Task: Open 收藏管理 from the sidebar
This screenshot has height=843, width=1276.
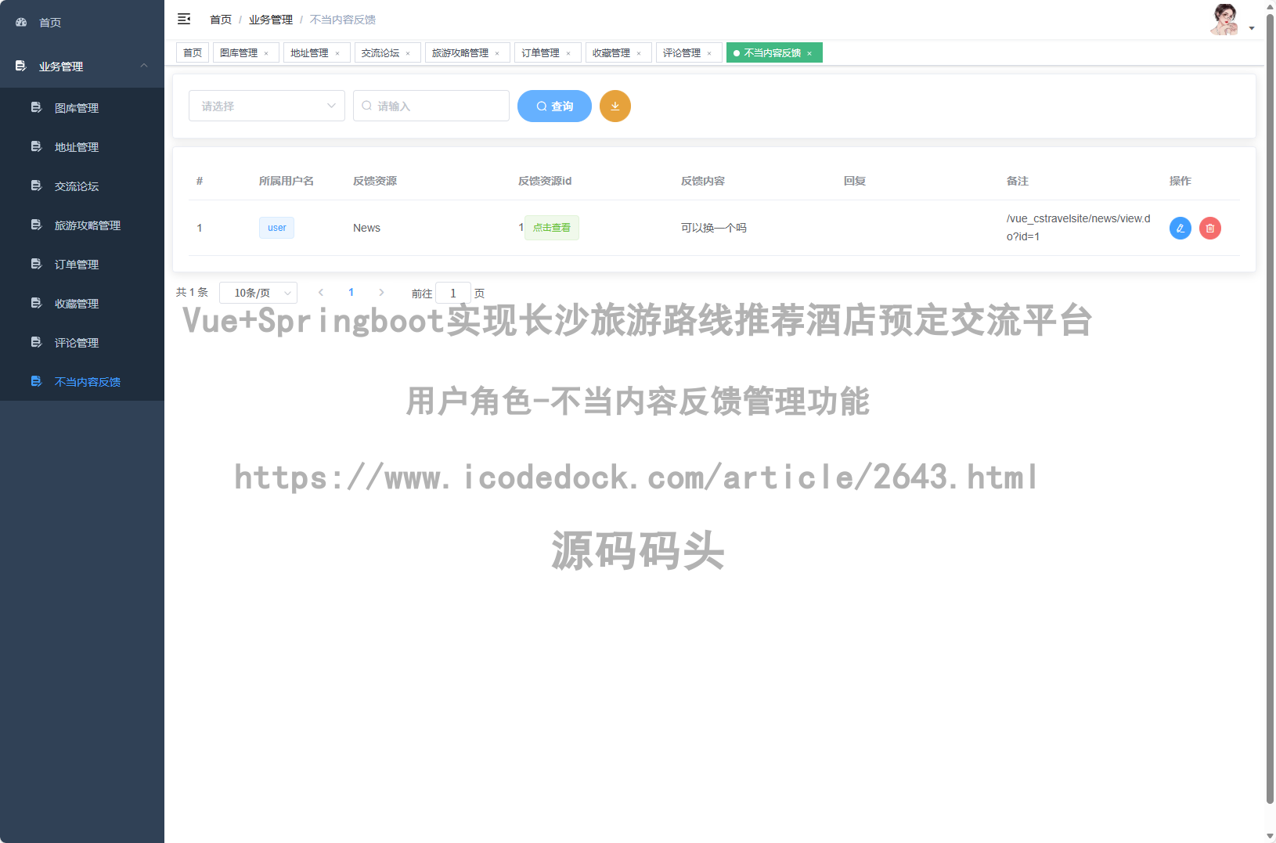Action: 76,303
